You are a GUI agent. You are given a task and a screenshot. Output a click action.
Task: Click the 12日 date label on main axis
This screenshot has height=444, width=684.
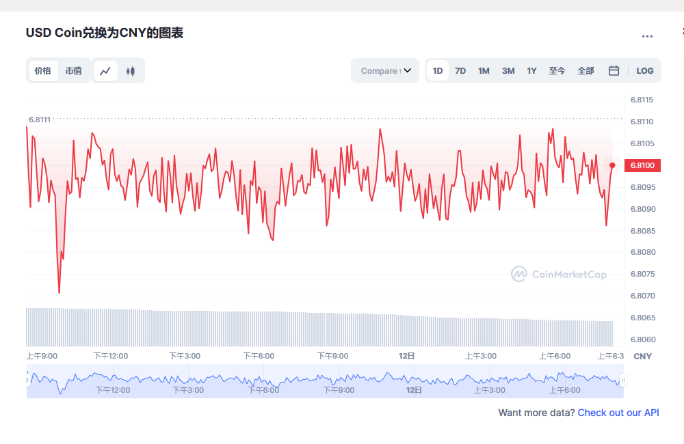coord(406,356)
